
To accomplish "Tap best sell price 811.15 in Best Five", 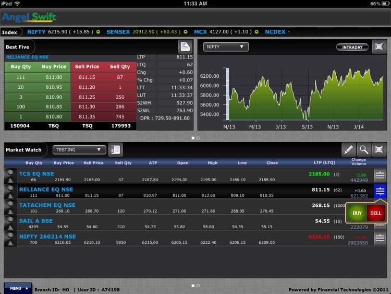I will (87, 77).
